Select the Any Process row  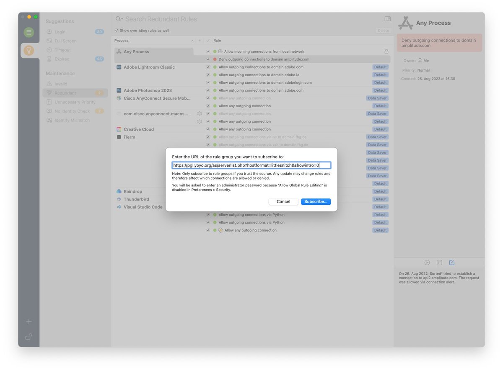[154, 52]
